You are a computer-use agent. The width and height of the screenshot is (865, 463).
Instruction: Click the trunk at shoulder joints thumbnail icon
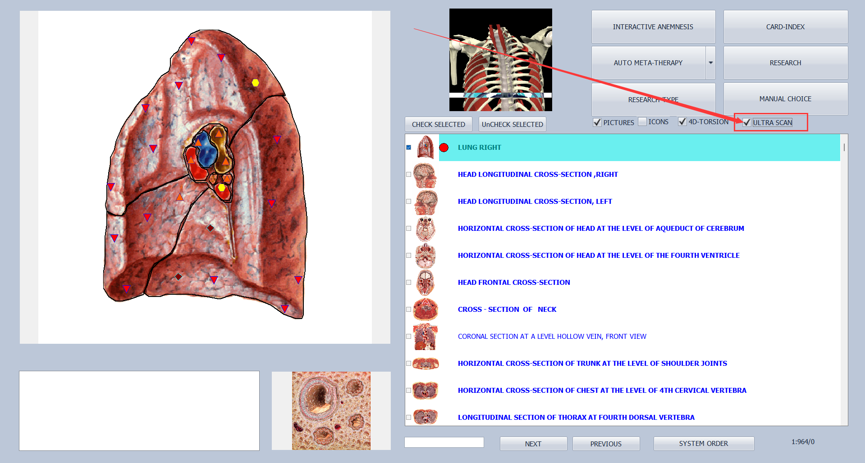[425, 364]
